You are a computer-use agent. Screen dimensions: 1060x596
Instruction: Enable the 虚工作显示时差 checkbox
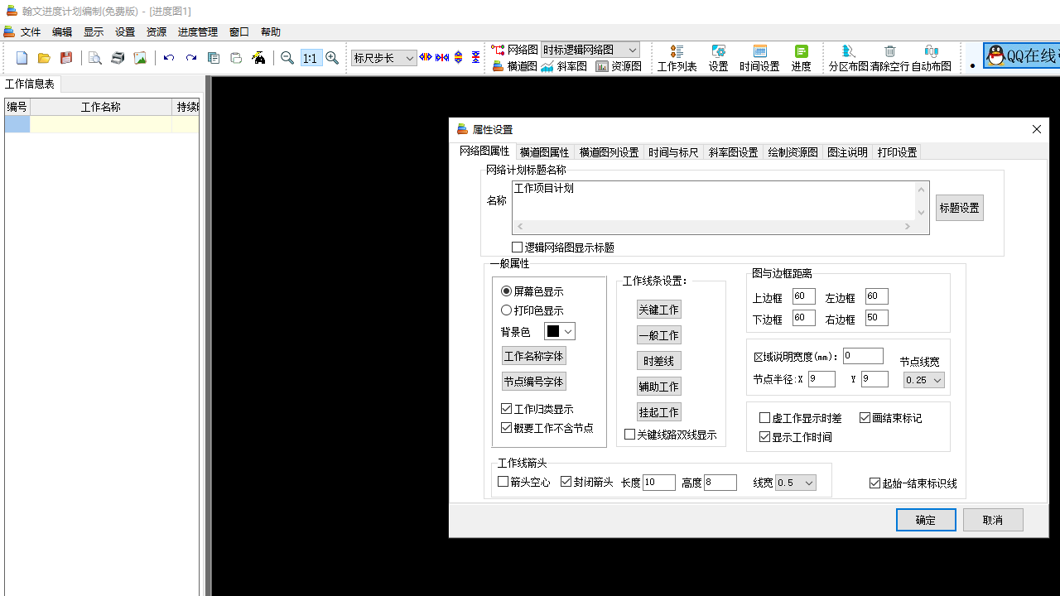[x=764, y=417]
